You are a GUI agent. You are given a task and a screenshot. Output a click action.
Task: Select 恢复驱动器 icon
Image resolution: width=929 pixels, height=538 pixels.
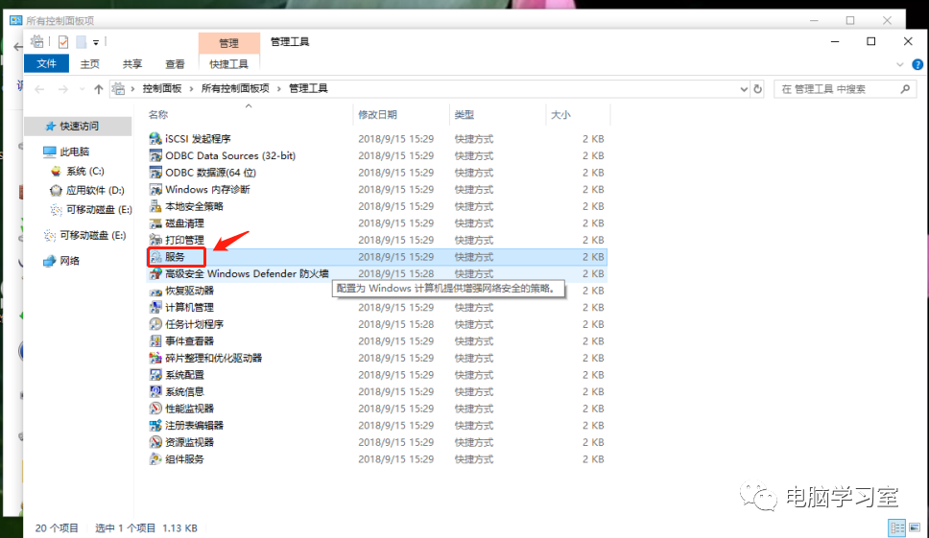coord(155,291)
